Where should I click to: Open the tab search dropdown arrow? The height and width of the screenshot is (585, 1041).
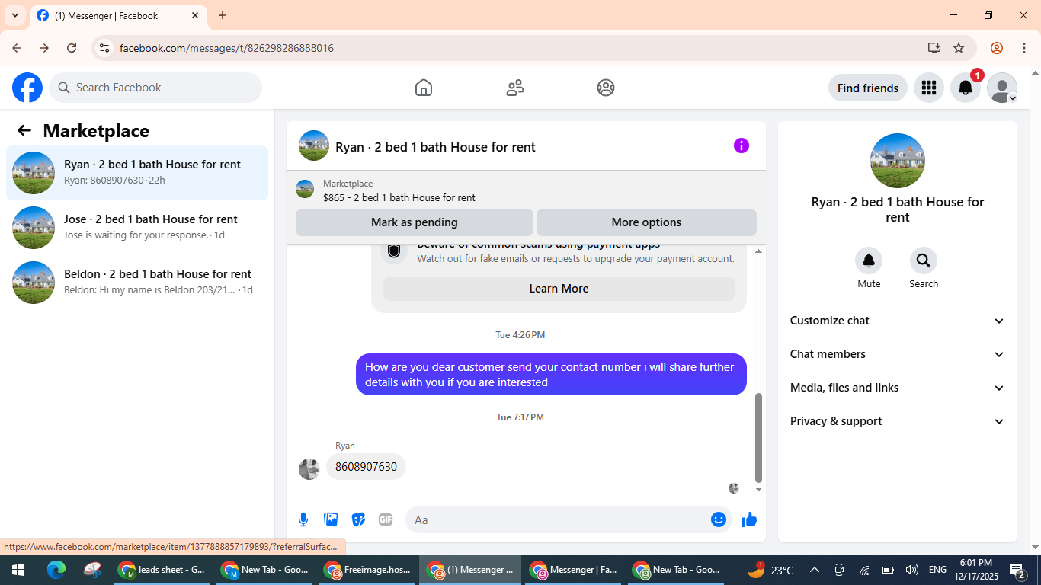click(x=15, y=15)
